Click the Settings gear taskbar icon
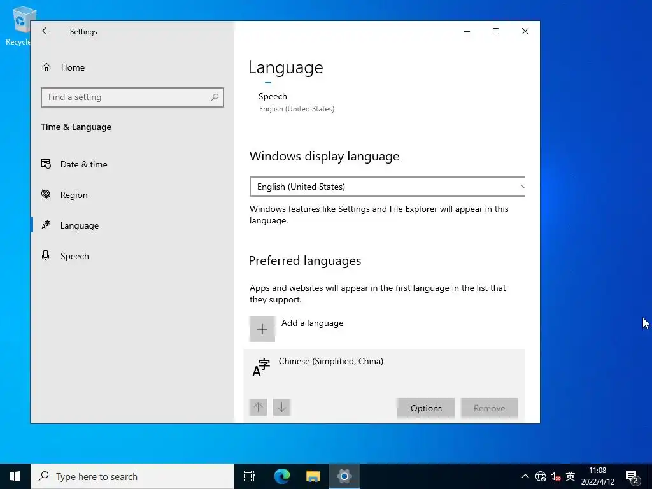 click(x=344, y=476)
